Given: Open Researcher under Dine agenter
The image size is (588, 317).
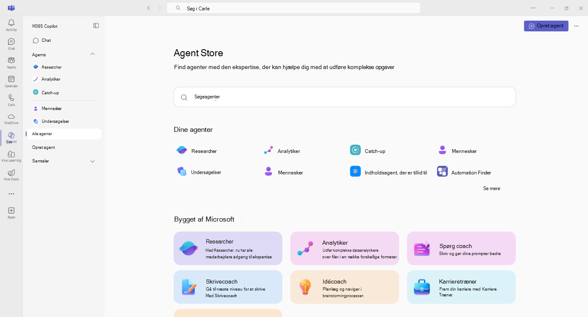Looking at the screenshot, I should point(197,151).
